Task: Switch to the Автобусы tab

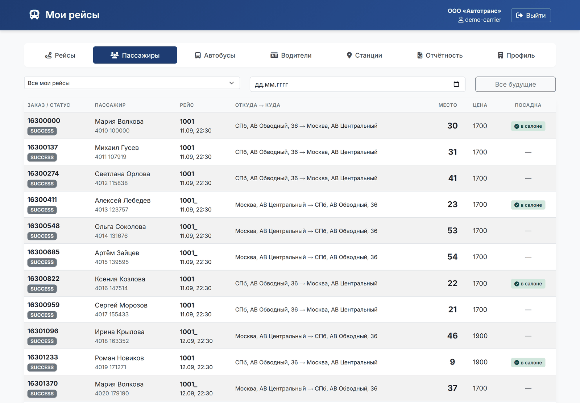Action: pyautogui.click(x=215, y=55)
